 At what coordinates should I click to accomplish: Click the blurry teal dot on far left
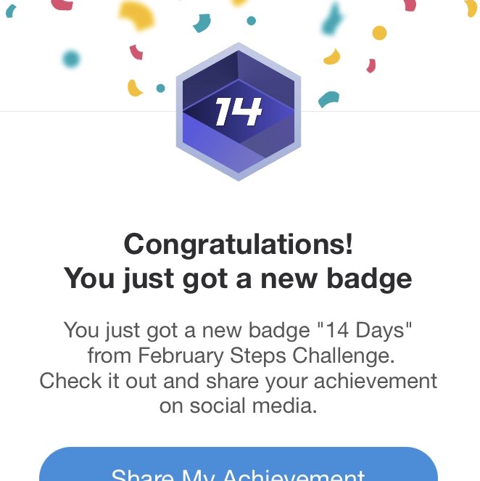[x=70, y=58]
